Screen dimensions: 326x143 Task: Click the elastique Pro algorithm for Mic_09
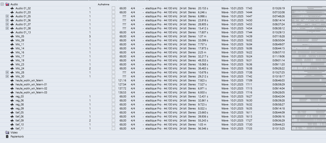tap(154, 40)
